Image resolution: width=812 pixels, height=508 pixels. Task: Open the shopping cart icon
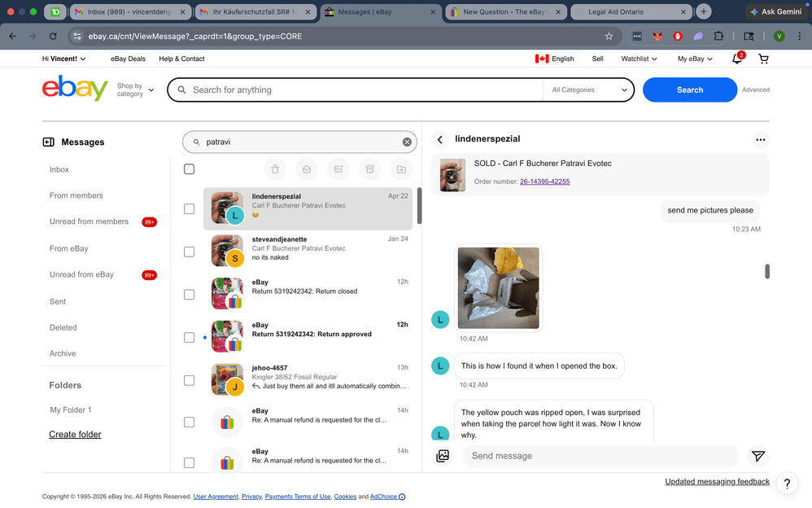pos(763,59)
